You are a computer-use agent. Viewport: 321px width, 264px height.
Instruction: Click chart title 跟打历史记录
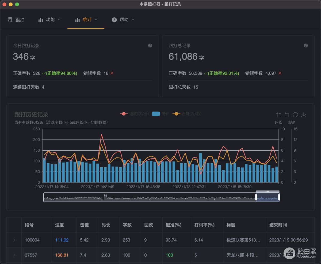click(x=31, y=115)
